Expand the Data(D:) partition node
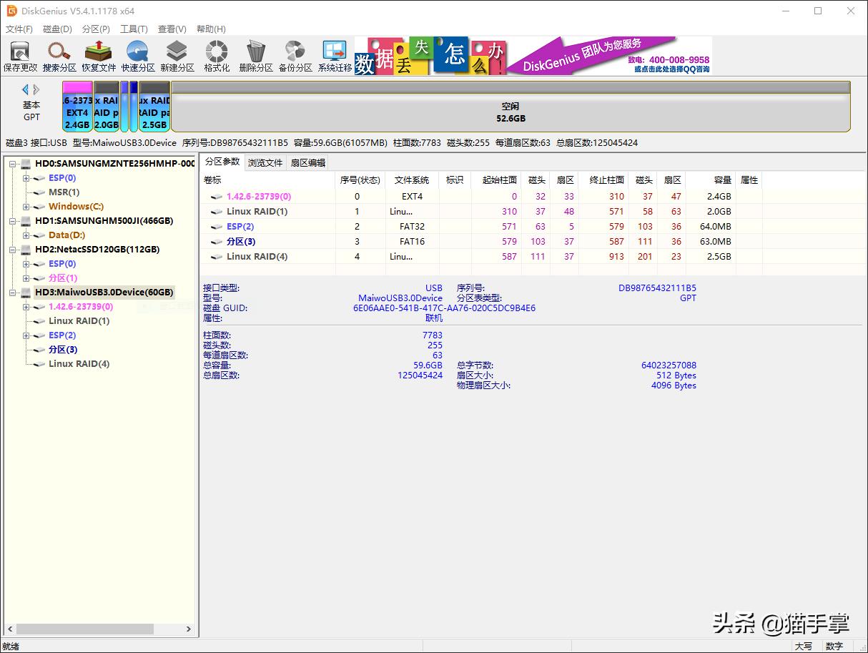Image resolution: width=868 pixels, height=653 pixels. tap(26, 235)
